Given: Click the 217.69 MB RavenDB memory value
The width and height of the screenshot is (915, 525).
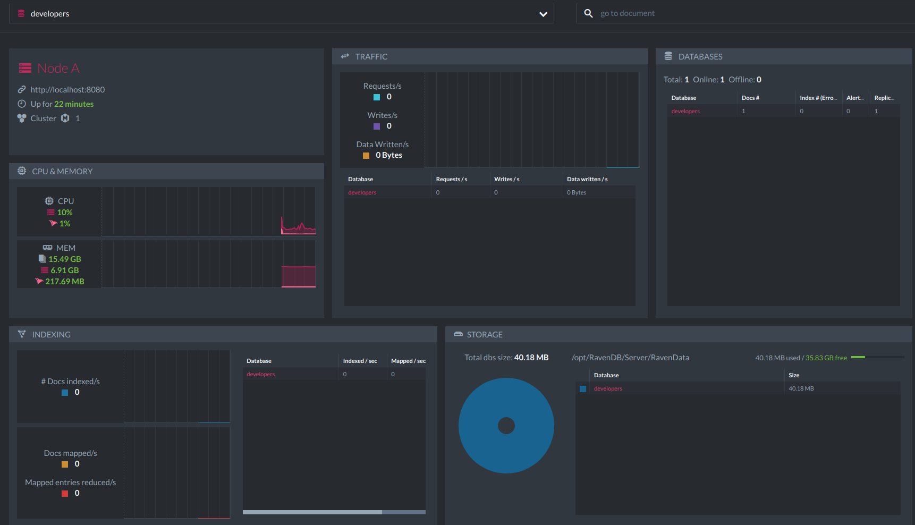Looking at the screenshot, I should [65, 282].
